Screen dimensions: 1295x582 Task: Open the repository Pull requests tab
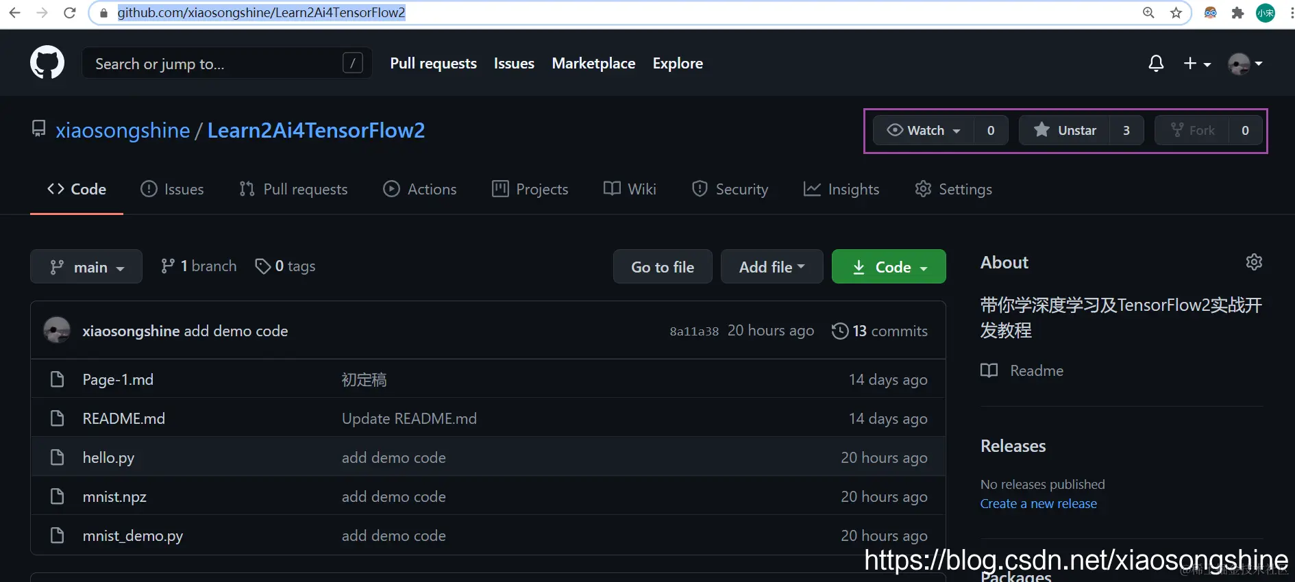point(293,189)
